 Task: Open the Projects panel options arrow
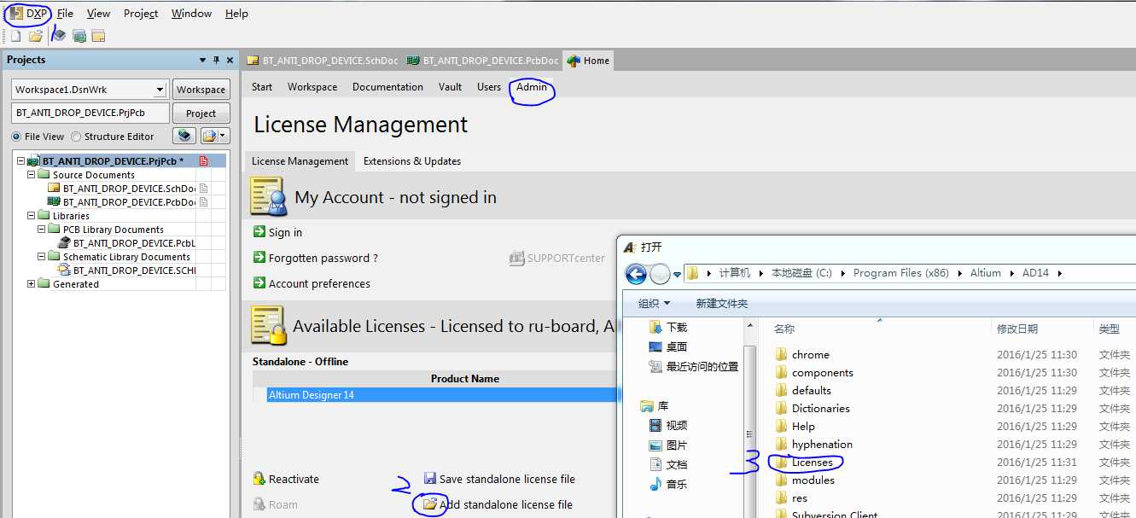[x=202, y=61]
